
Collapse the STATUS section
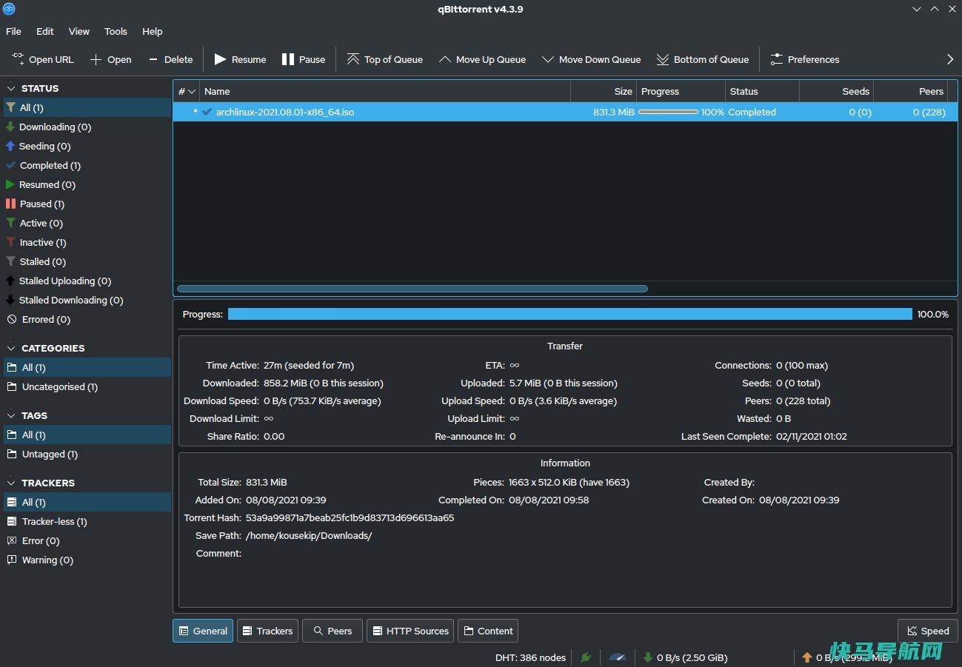(11, 88)
